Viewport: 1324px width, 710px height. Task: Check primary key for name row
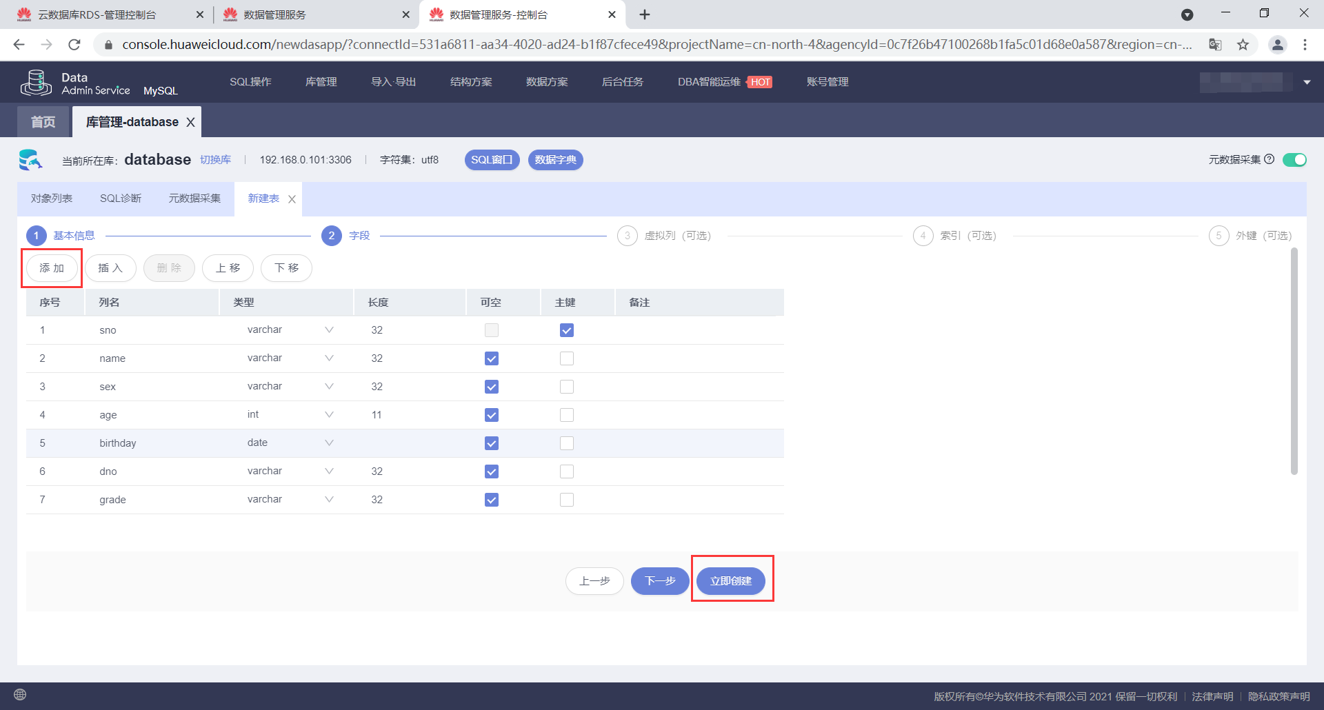567,358
